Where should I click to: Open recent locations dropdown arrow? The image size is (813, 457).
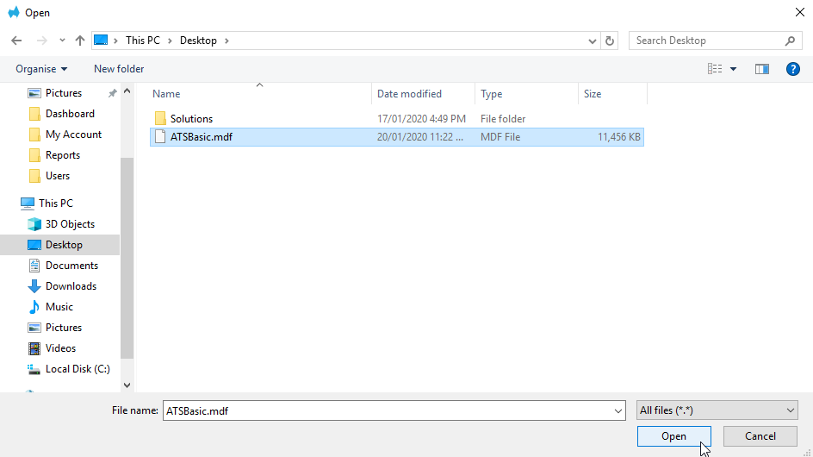[x=62, y=41]
